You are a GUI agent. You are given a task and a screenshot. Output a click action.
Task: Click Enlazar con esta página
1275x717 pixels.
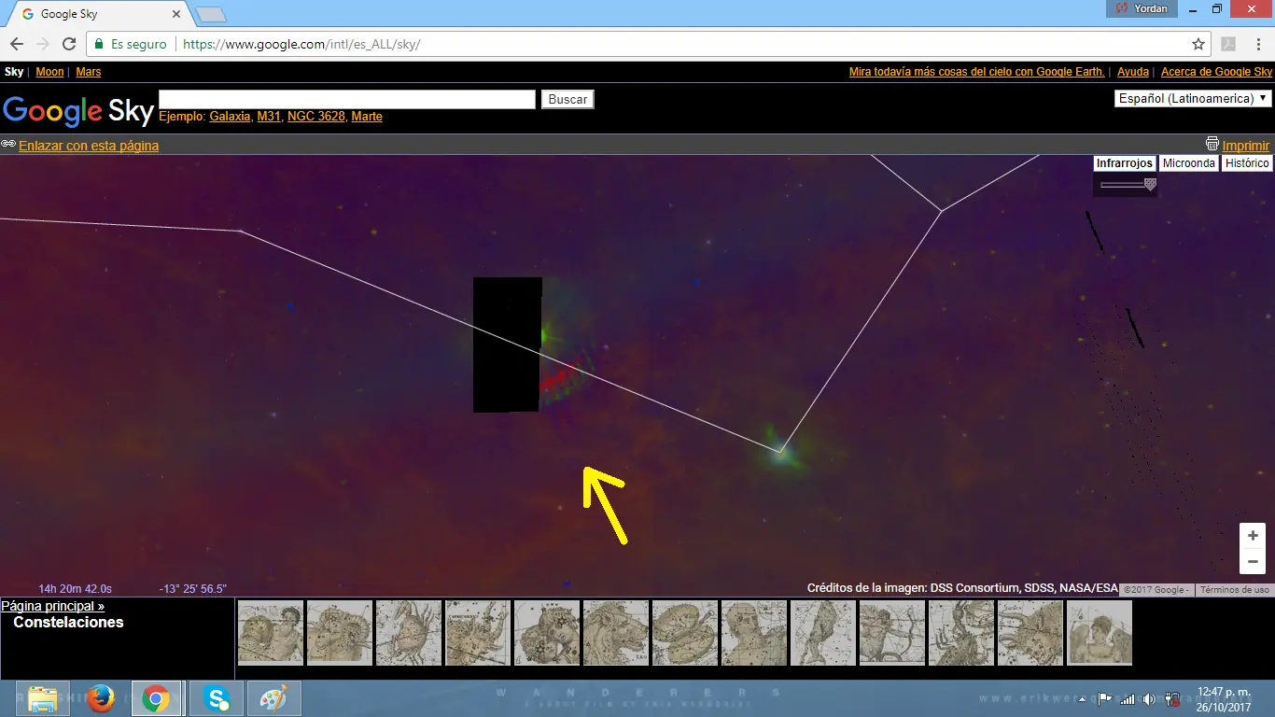89,146
